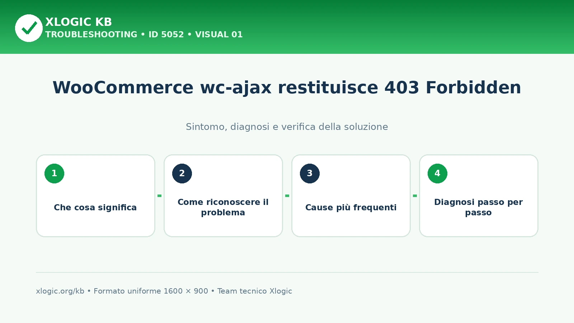Click the white checkmark logo icon
The height and width of the screenshot is (323, 574).
click(29, 28)
